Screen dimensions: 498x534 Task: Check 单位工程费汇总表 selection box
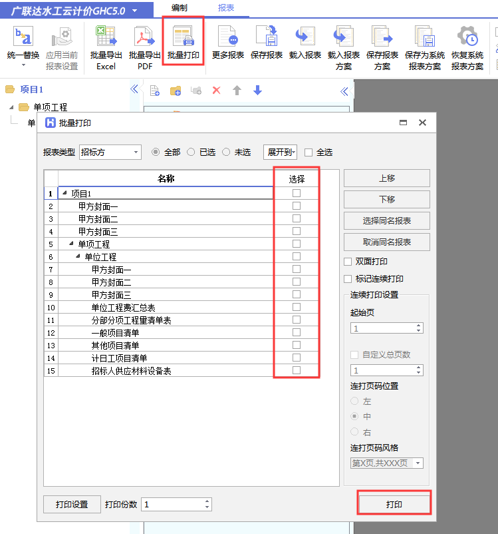pos(297,307)
